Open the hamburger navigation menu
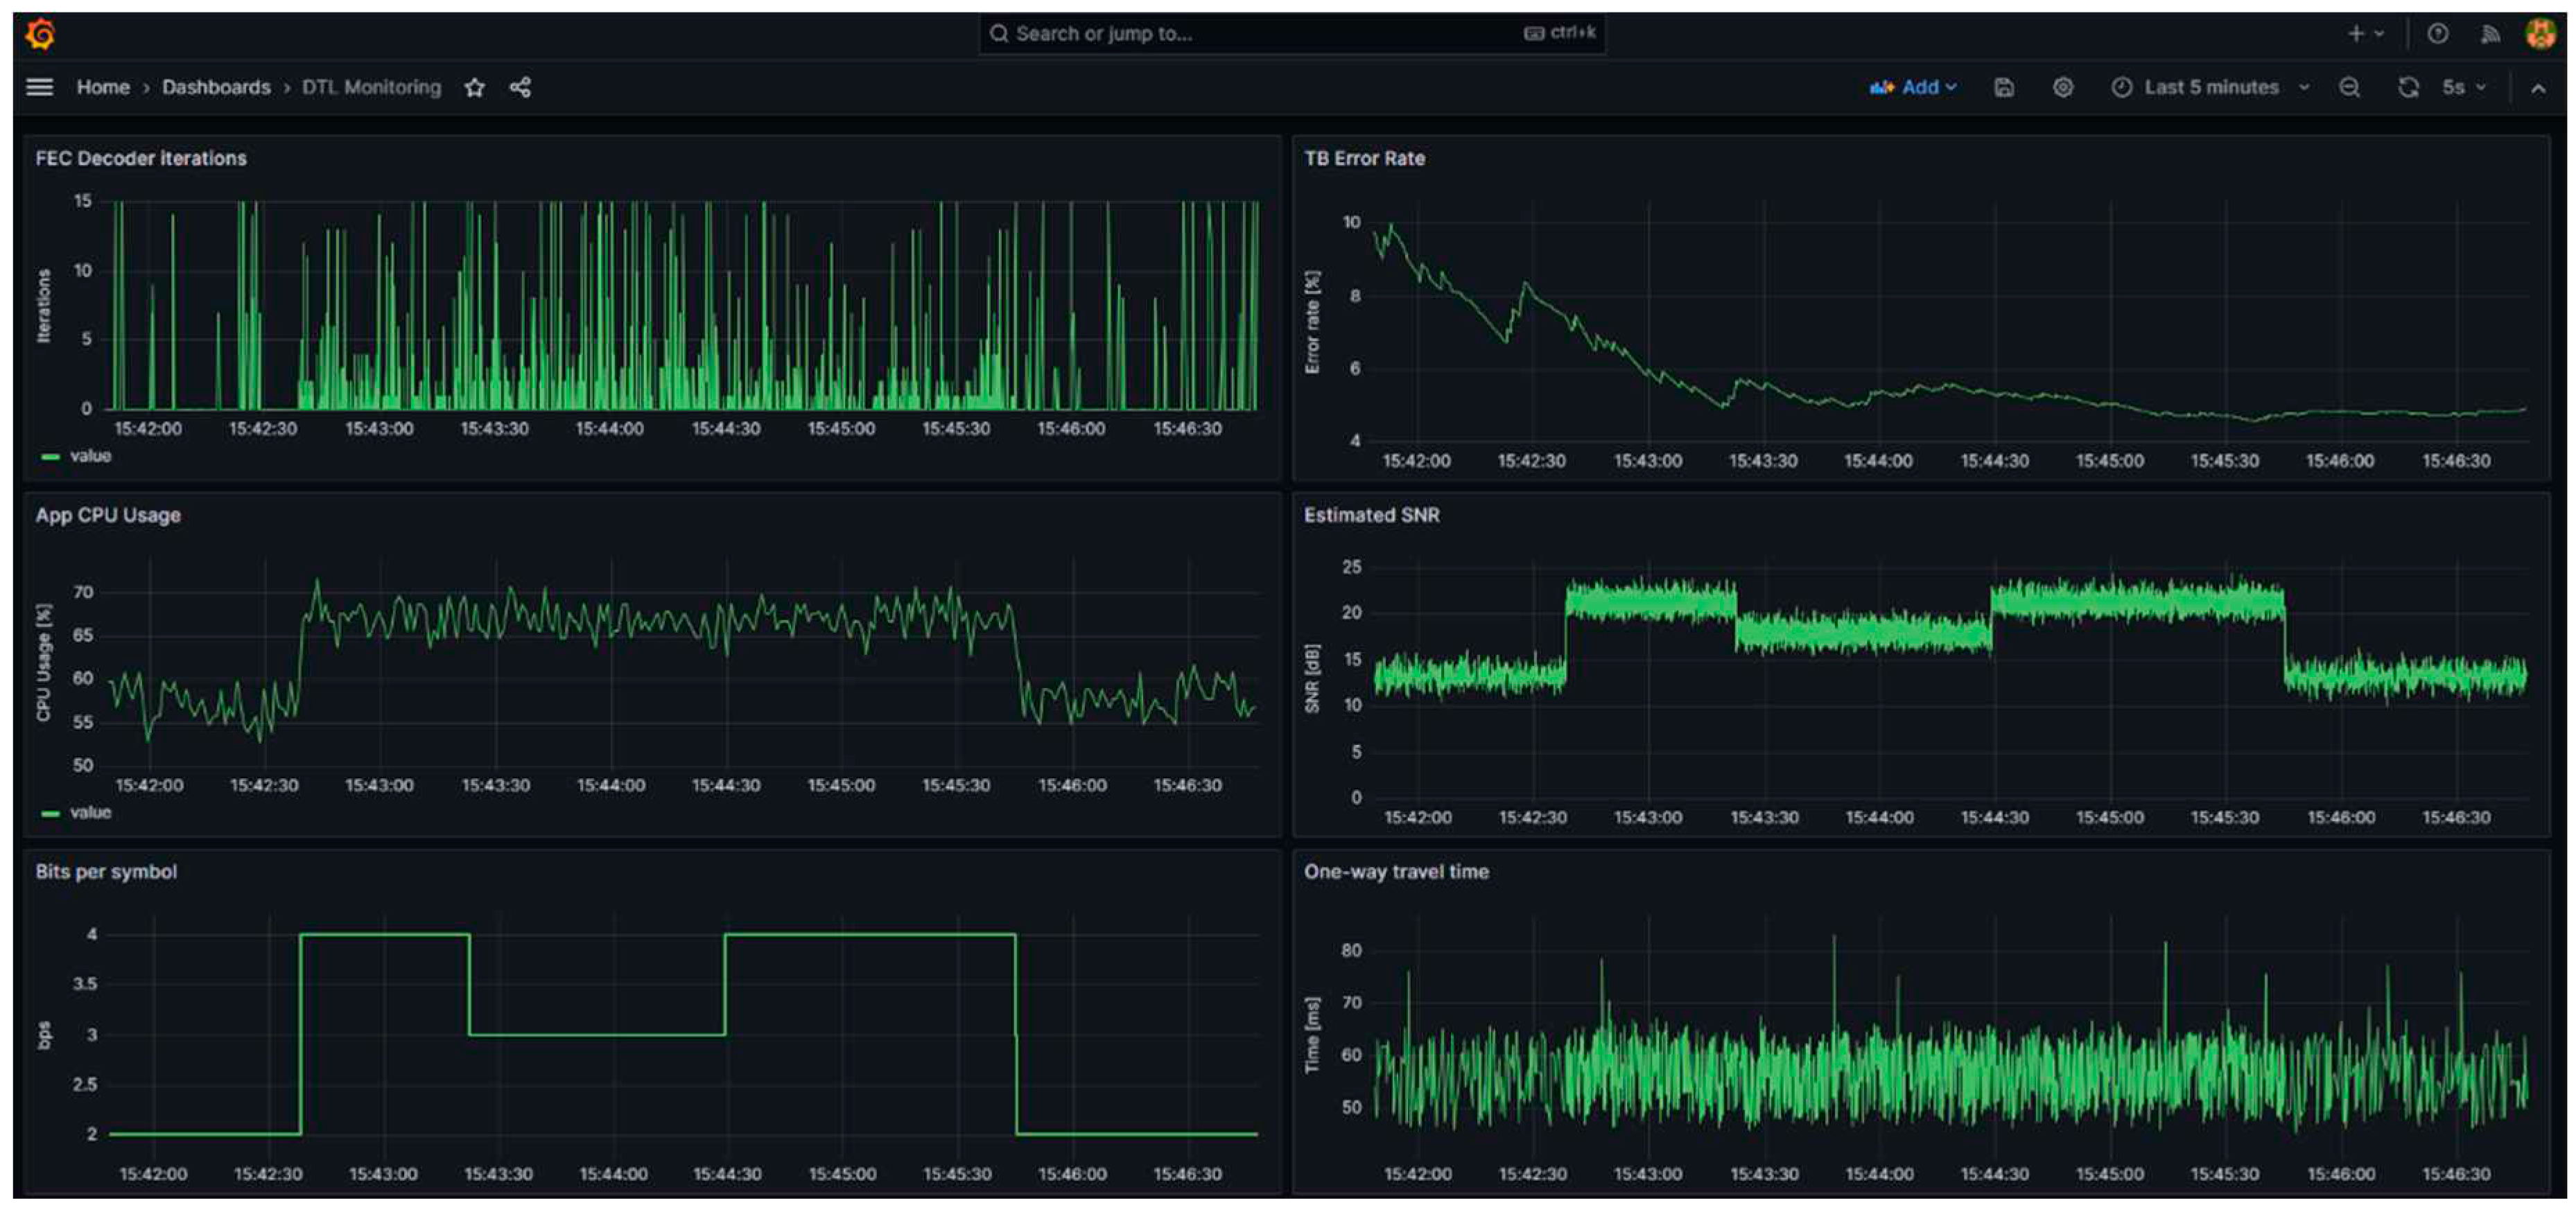The height and width of the screenshot is (1212, 2576). coord(39,87)
